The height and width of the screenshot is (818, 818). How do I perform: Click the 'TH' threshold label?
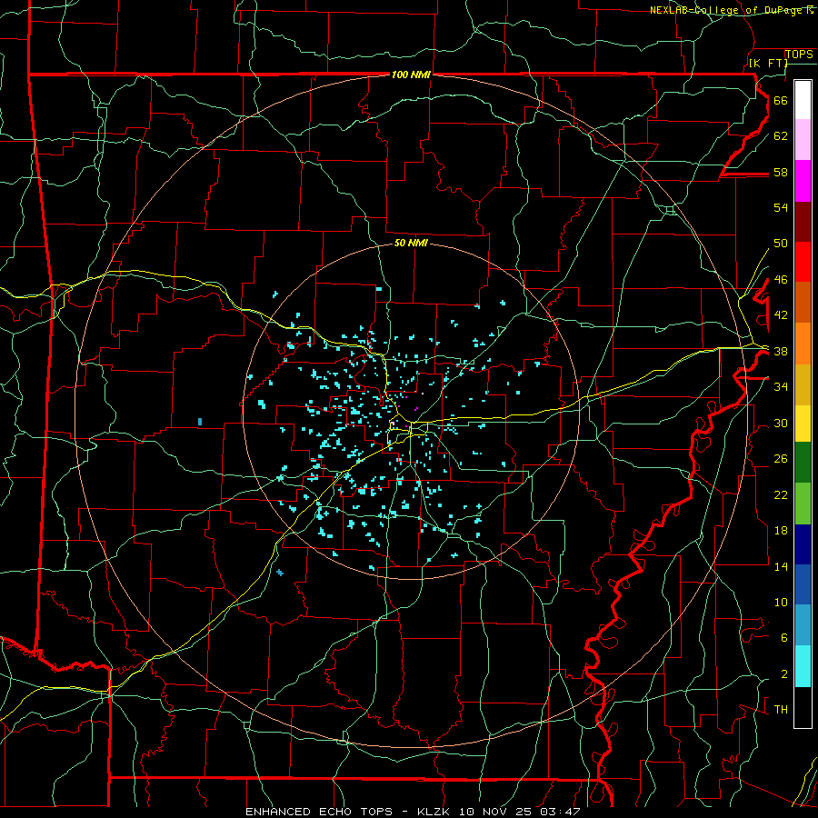(x=781, y=710)
